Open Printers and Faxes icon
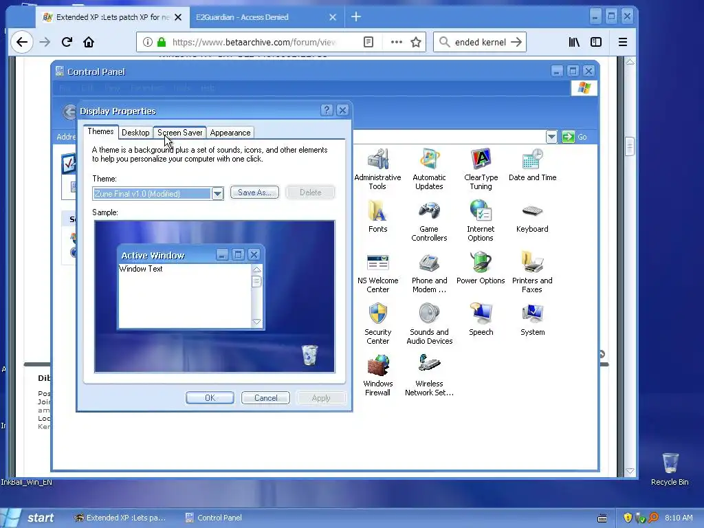This screenshot has width=704, height=528. [532, 272]
